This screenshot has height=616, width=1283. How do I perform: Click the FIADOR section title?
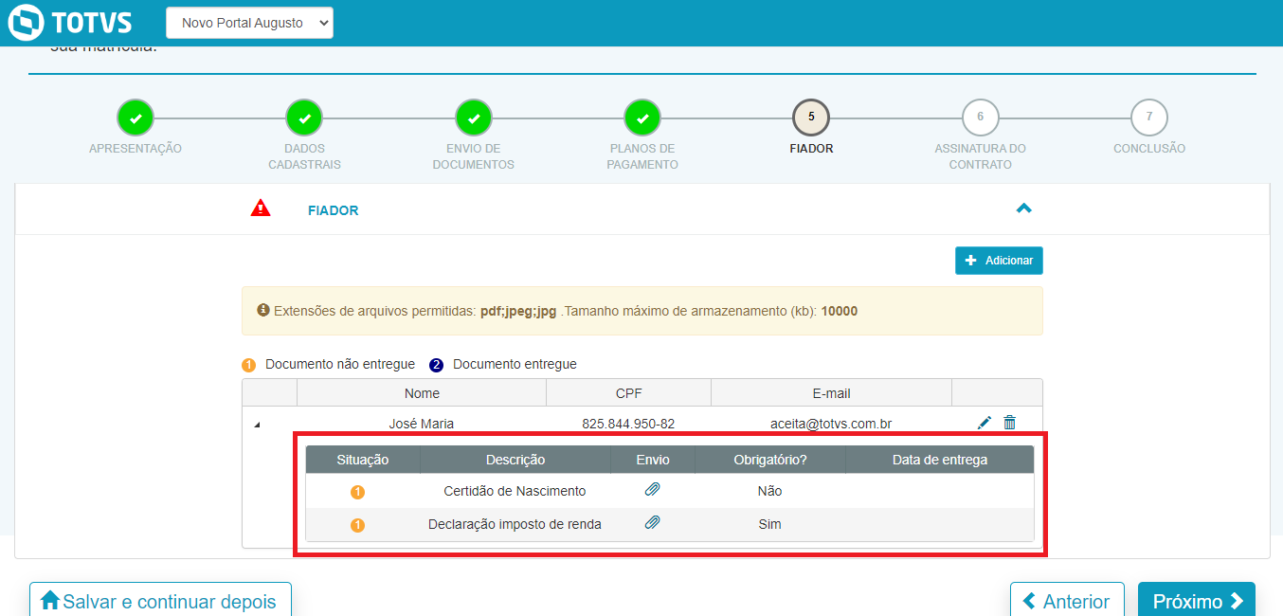[334, 210]
